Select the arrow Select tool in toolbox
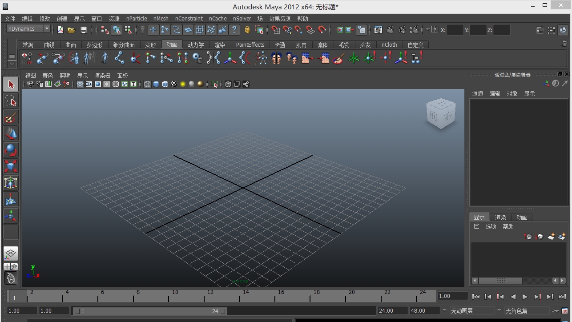Image resolution: width=572 pixels, height=322 pixels. 11,85
